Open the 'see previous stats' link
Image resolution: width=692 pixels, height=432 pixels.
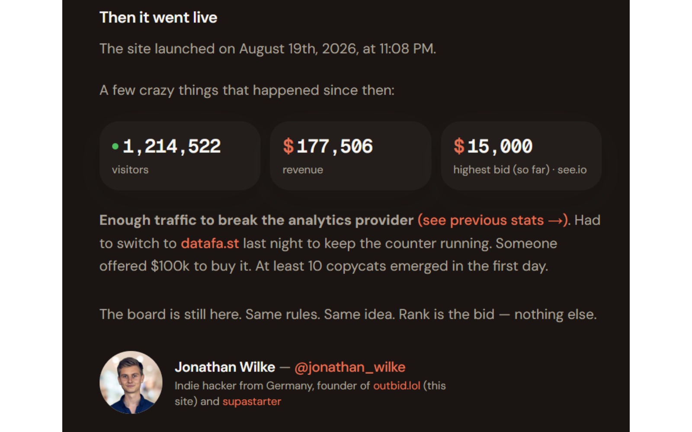(493, 220)
